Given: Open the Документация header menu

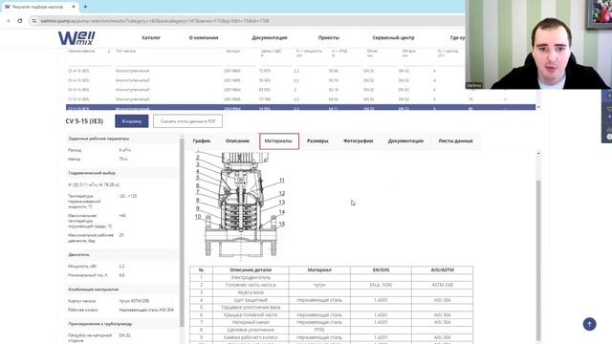Looking at the screenshot, I should click(x=270, y=38).
